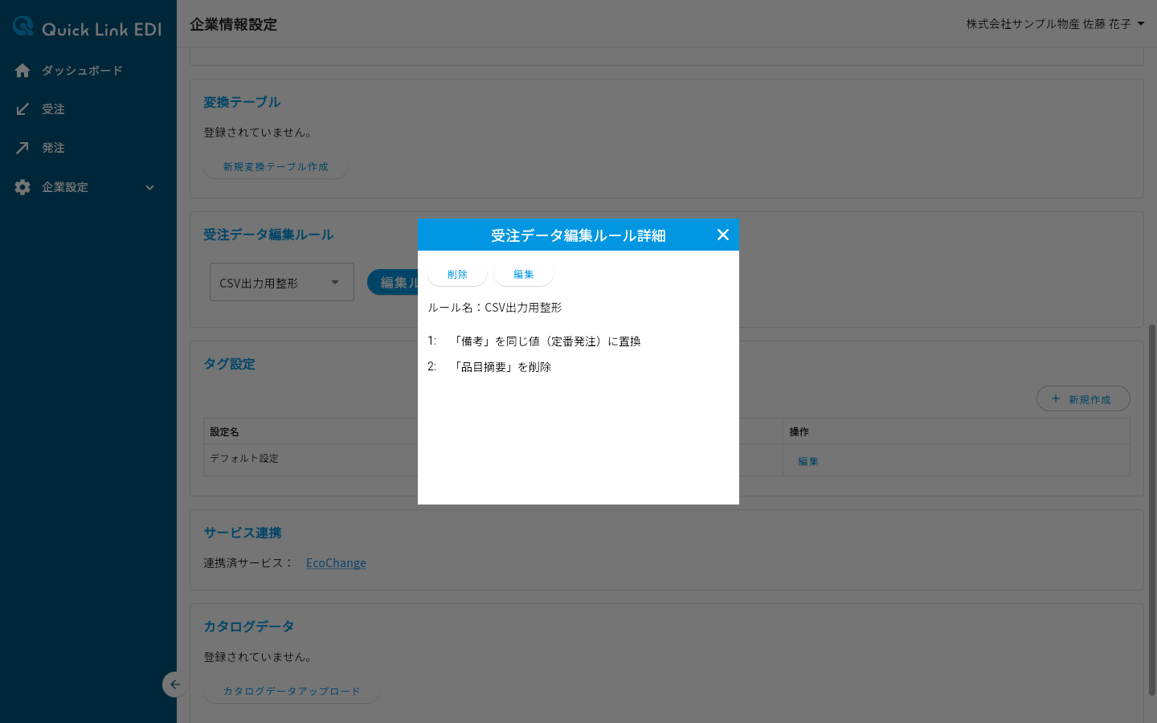1157x723 pixels.
Task: Select the デフォルト設定 table cell
Action: 310,460
